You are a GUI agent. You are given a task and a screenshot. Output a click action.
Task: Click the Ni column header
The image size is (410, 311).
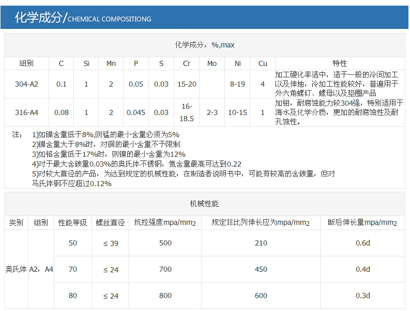click(237, 63)
